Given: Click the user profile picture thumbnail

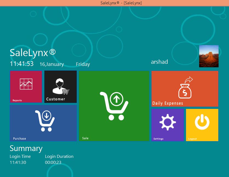Looking at the screenshot, I should click(x=209, y=56).
